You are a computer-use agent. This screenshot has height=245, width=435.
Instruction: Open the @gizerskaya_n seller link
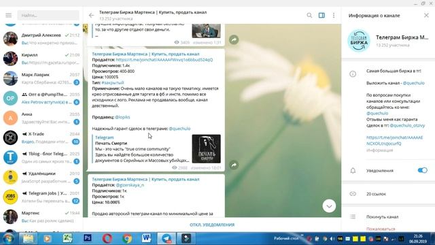130,185
